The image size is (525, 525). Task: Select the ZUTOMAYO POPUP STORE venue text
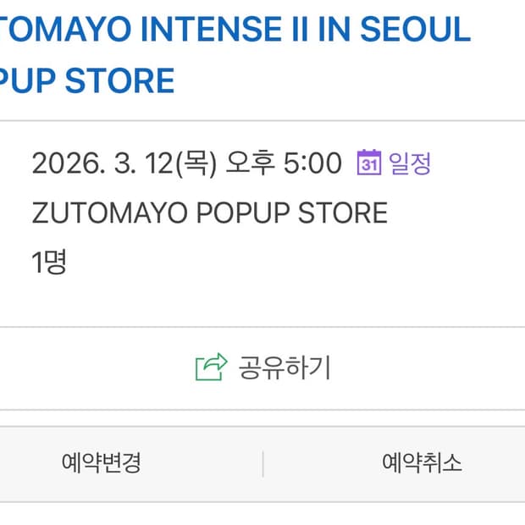[209, 213]
